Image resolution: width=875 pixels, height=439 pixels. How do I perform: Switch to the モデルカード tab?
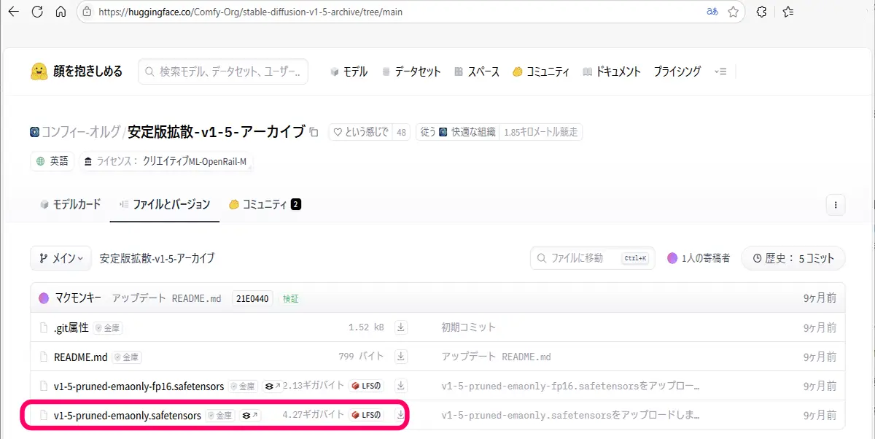pyautogui.click(x=70, y=204)
